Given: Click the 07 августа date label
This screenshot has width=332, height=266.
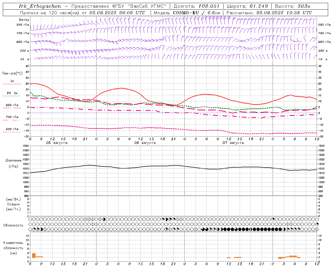Looking at the screenshot, I should tap(233, 143).
